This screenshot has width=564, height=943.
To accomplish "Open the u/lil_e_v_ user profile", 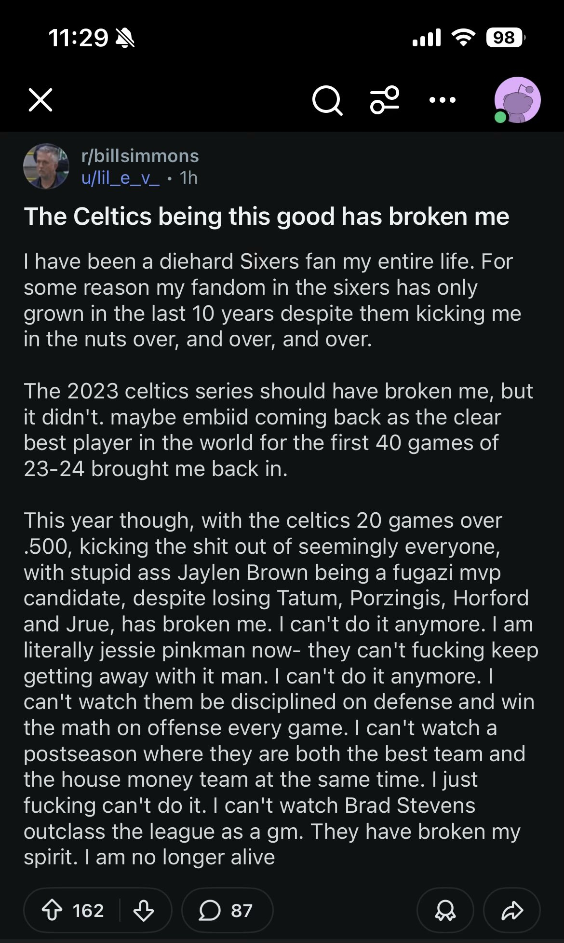I will tap(120, 178).
